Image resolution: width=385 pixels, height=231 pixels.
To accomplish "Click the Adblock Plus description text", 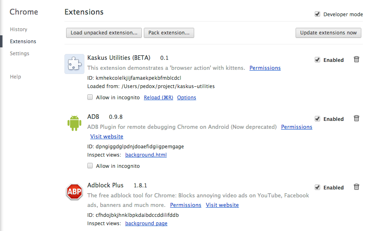I will [x=198, y=200].
